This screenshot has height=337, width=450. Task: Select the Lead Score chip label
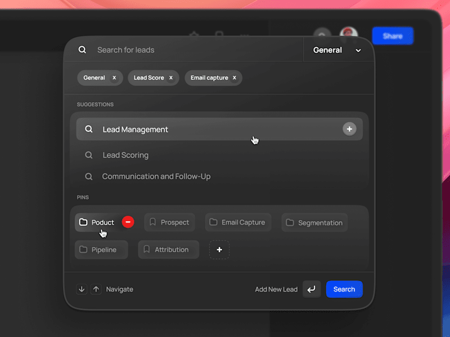[148, 78]
